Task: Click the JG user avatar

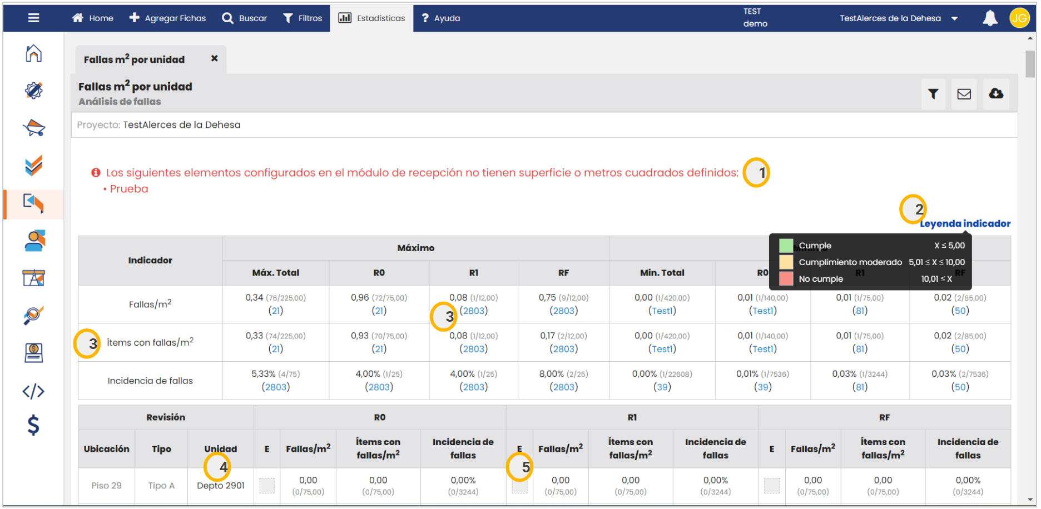Action: (x=1019, y=18)
